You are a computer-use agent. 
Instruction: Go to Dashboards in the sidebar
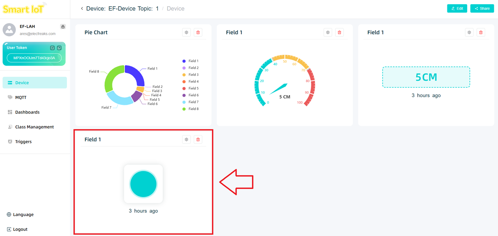pyautogui.click(x=27, y=112)
